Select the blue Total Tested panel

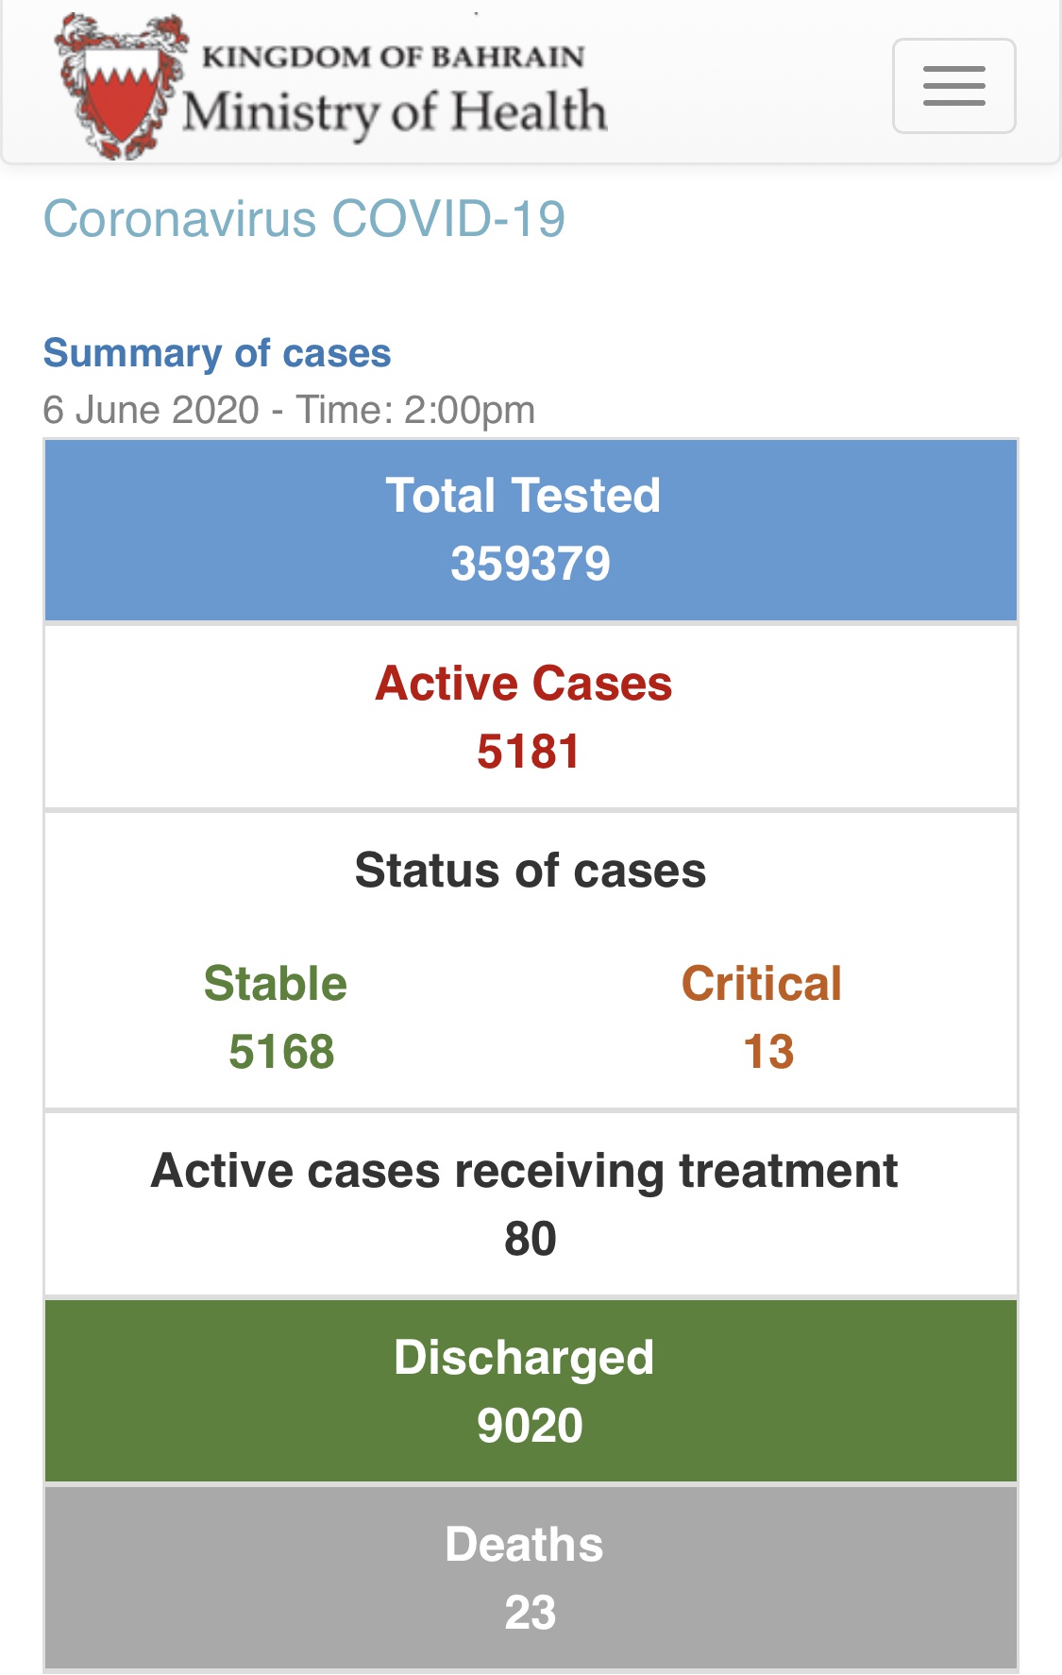pyautogui.click(x=531, y=530)
